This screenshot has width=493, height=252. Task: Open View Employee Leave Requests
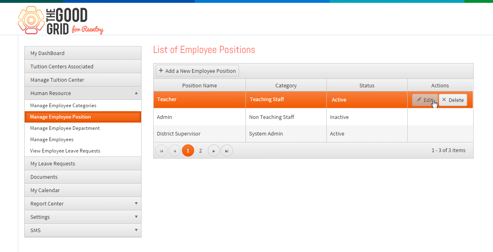[x=83, y=151]
